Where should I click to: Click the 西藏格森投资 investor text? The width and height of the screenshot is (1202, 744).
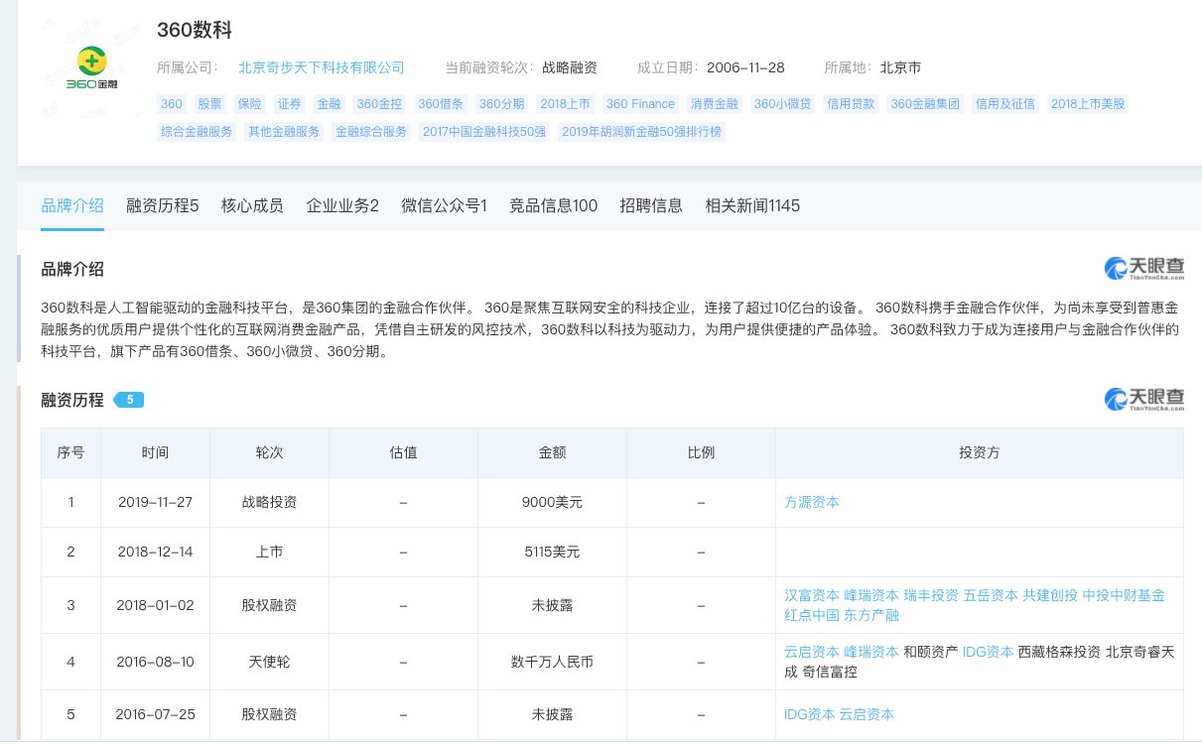[1060, 652]
